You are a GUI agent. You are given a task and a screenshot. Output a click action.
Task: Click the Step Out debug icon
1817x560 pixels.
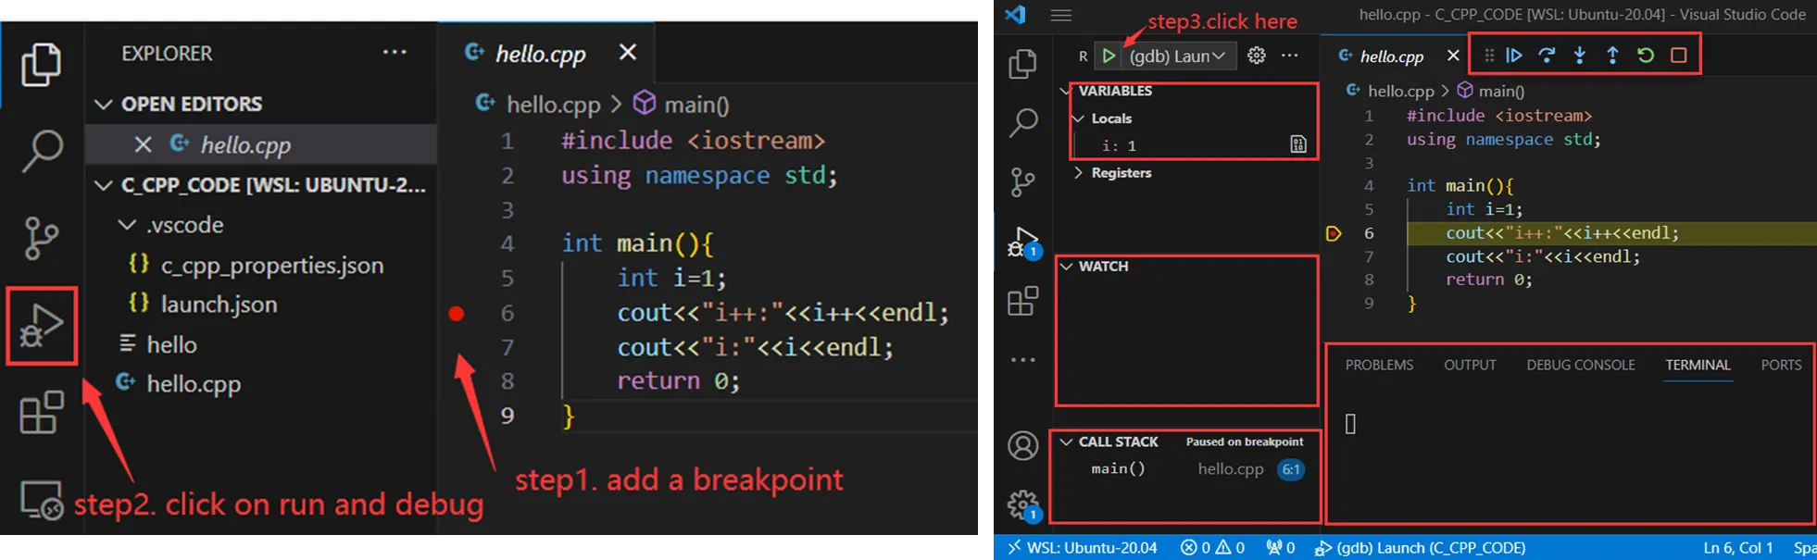(1612, 56)
